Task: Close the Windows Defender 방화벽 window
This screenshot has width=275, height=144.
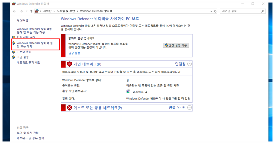Action: (263, 4)
